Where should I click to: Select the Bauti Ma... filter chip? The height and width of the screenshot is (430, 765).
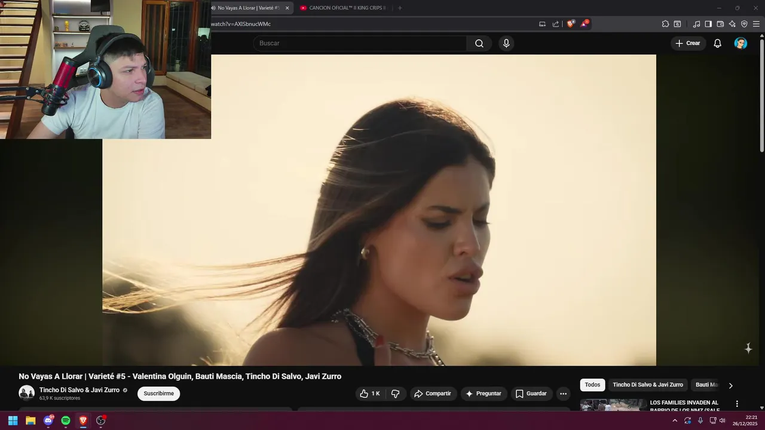pyautogui.click(x=706, y=385)
